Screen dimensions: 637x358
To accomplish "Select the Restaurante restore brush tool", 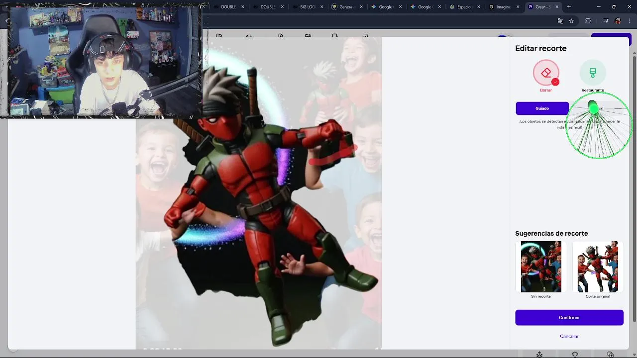I will (593, 73).
